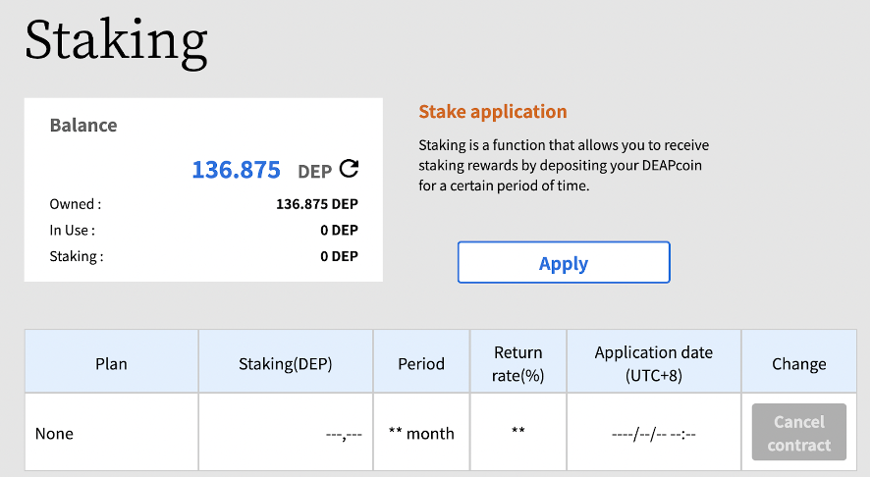The height and width of the screenshot is (478, 871).
Task: Click the Staking page title
Action: click(116, 42)
